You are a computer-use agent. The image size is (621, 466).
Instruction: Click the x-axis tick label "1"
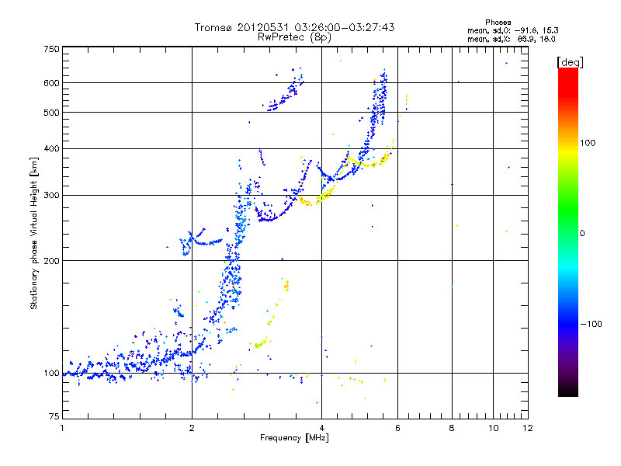[62, 428]
